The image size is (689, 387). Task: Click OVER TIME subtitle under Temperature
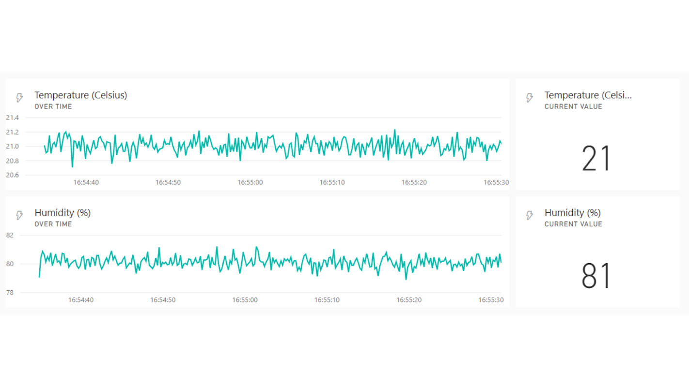[53, 106]
